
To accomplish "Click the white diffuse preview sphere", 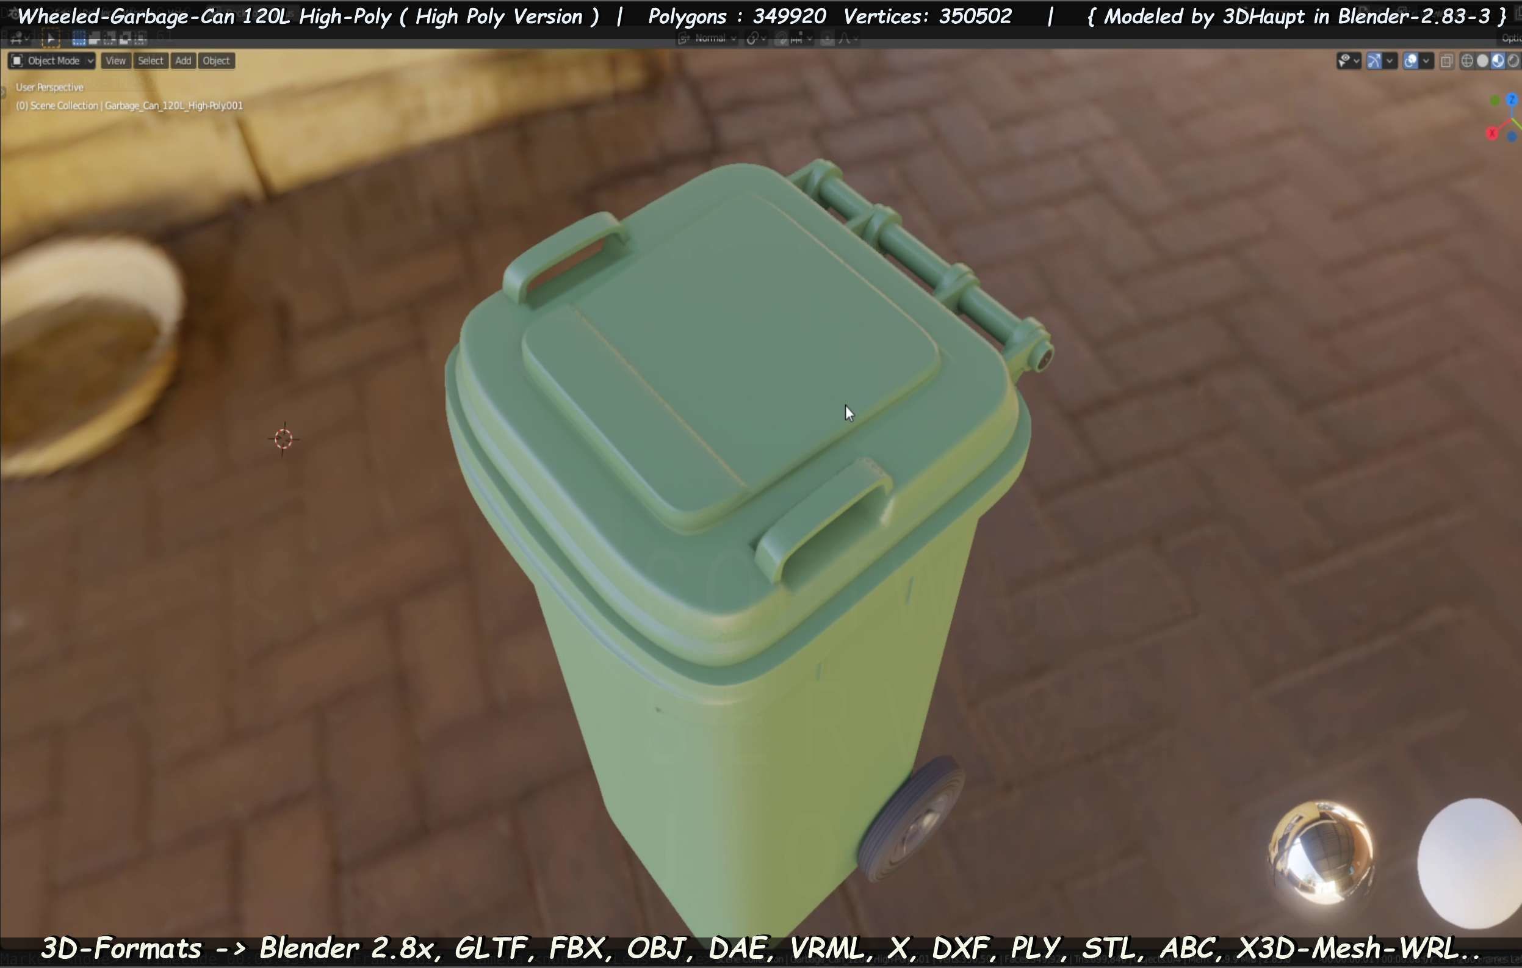I will point(1470,864).
